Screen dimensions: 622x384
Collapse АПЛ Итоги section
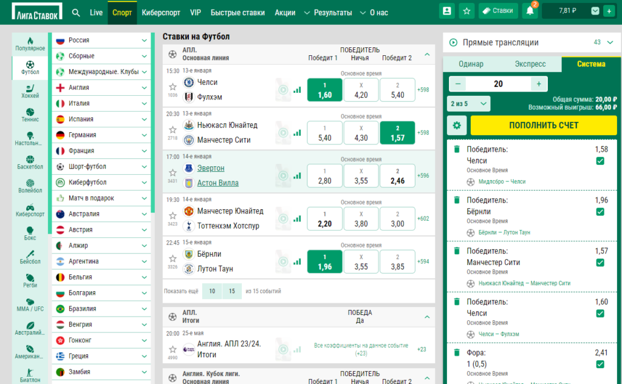(427, 317)
